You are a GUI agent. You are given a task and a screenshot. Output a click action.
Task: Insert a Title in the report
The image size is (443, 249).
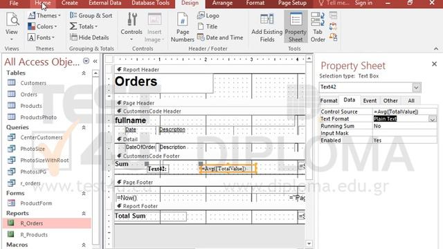tap(208, 26)
